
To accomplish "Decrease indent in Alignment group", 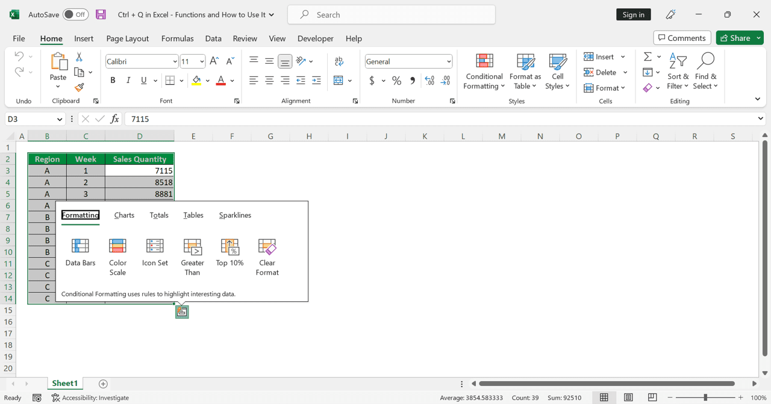I will 301,81.
